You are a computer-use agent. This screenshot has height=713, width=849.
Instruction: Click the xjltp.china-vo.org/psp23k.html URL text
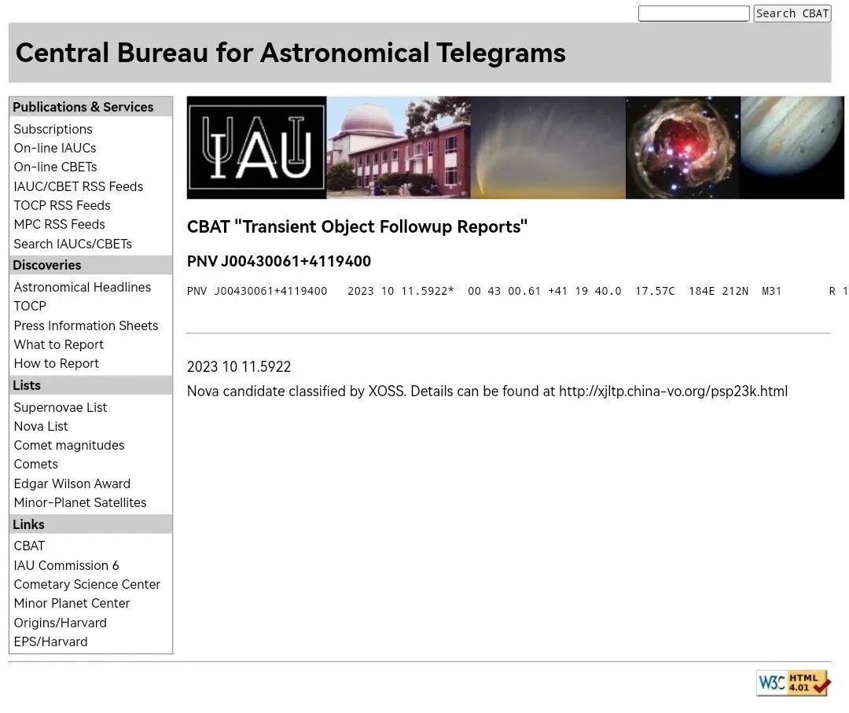(673, 391)
